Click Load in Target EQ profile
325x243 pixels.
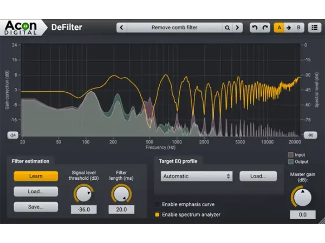pos(258,176)
